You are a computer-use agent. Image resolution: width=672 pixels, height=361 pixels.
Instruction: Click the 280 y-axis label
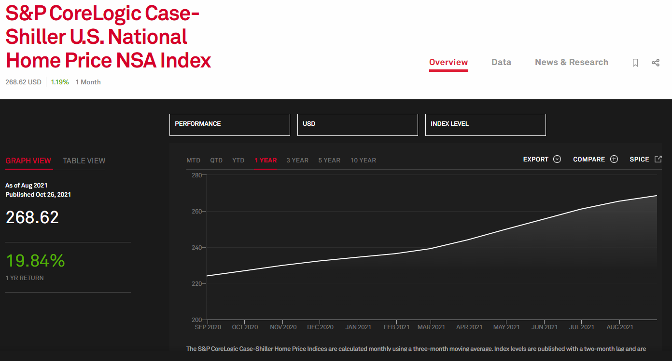click(196, 175)
